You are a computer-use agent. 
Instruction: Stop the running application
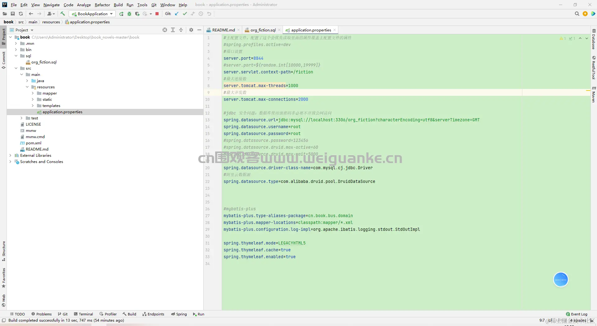[x=157, y=14]
